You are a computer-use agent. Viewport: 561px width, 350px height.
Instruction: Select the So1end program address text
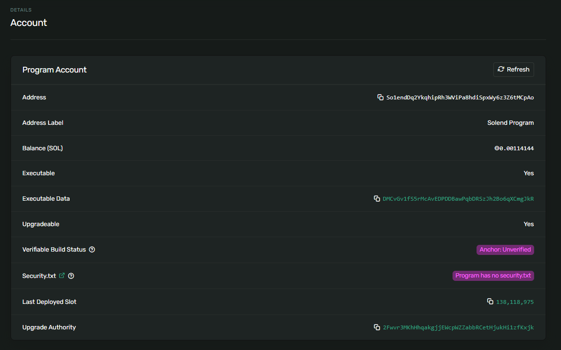(460, 97)
